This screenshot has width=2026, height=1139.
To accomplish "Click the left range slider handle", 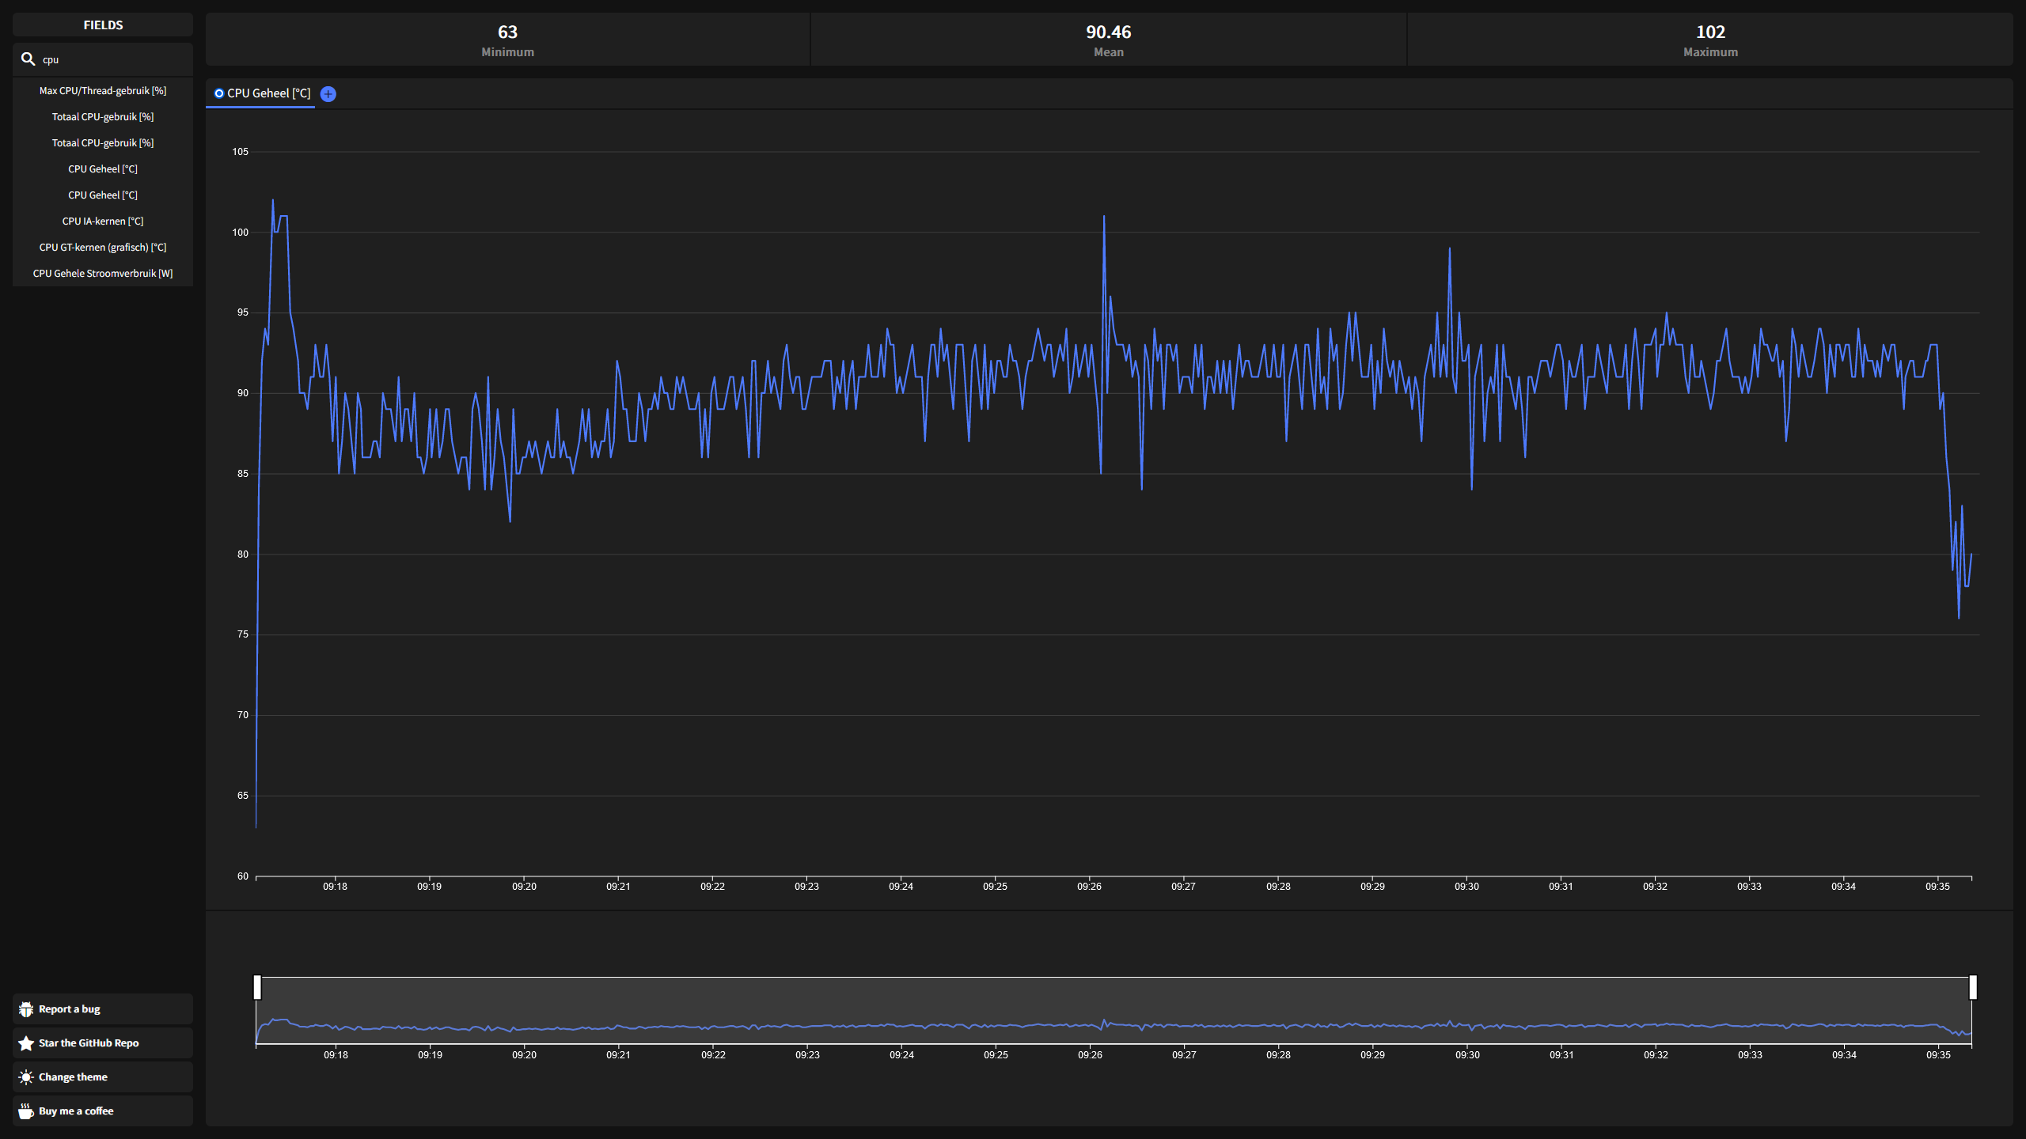I will tap(257, 987).
